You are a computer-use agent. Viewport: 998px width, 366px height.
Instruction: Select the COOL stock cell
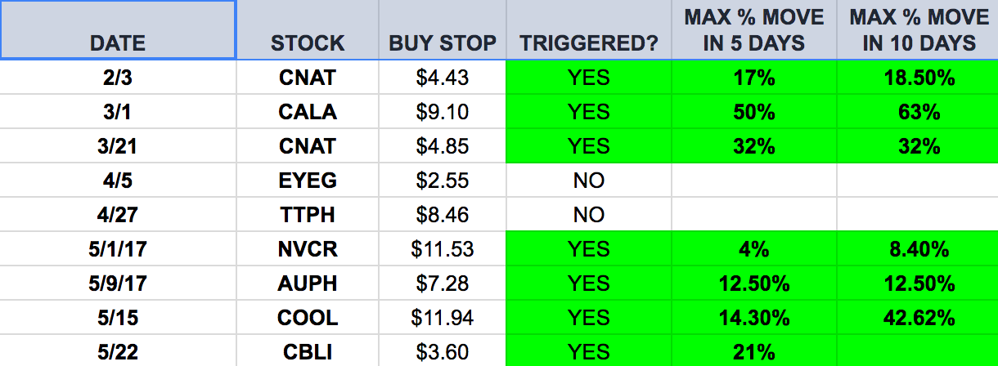pyautogui.click(x=308, y=317)
